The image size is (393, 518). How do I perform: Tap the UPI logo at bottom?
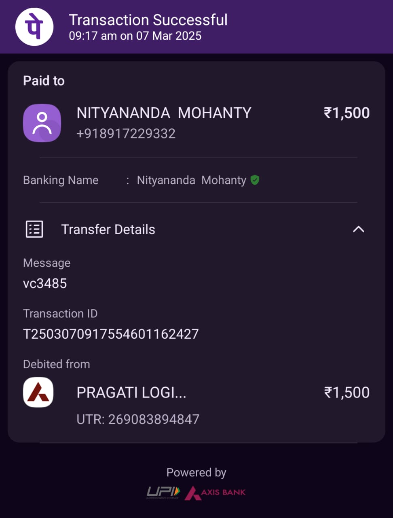163,492
